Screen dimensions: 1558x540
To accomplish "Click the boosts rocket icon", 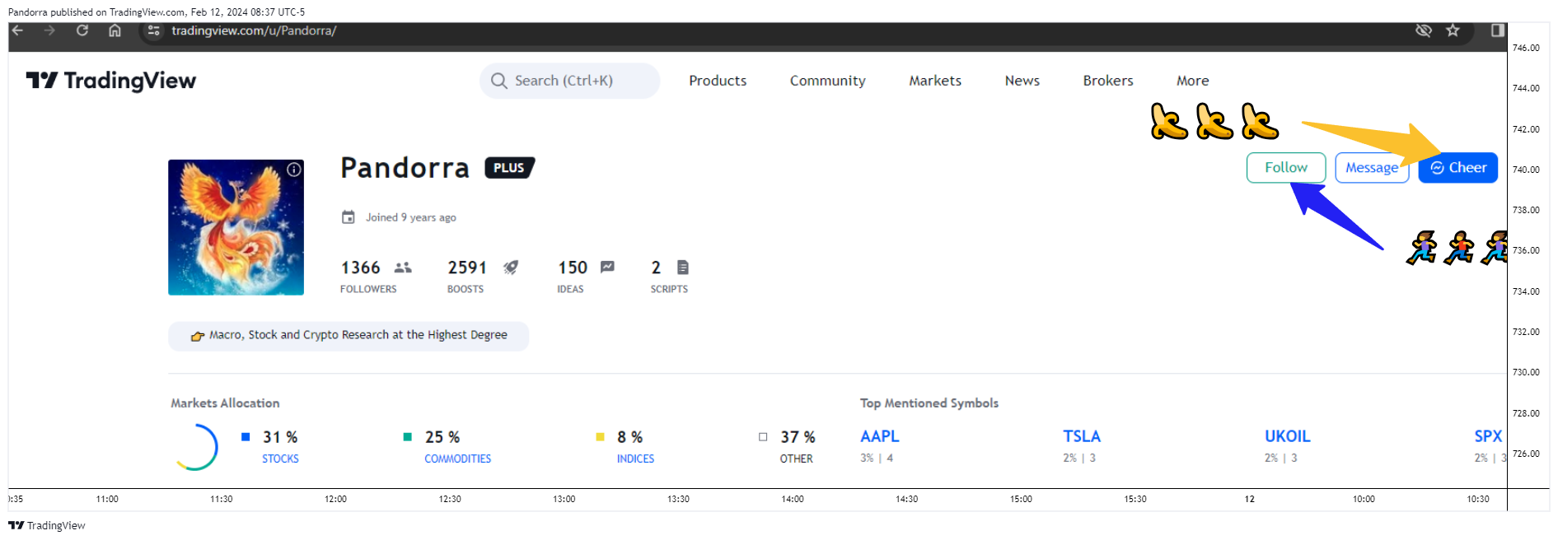I will (511, 268).
